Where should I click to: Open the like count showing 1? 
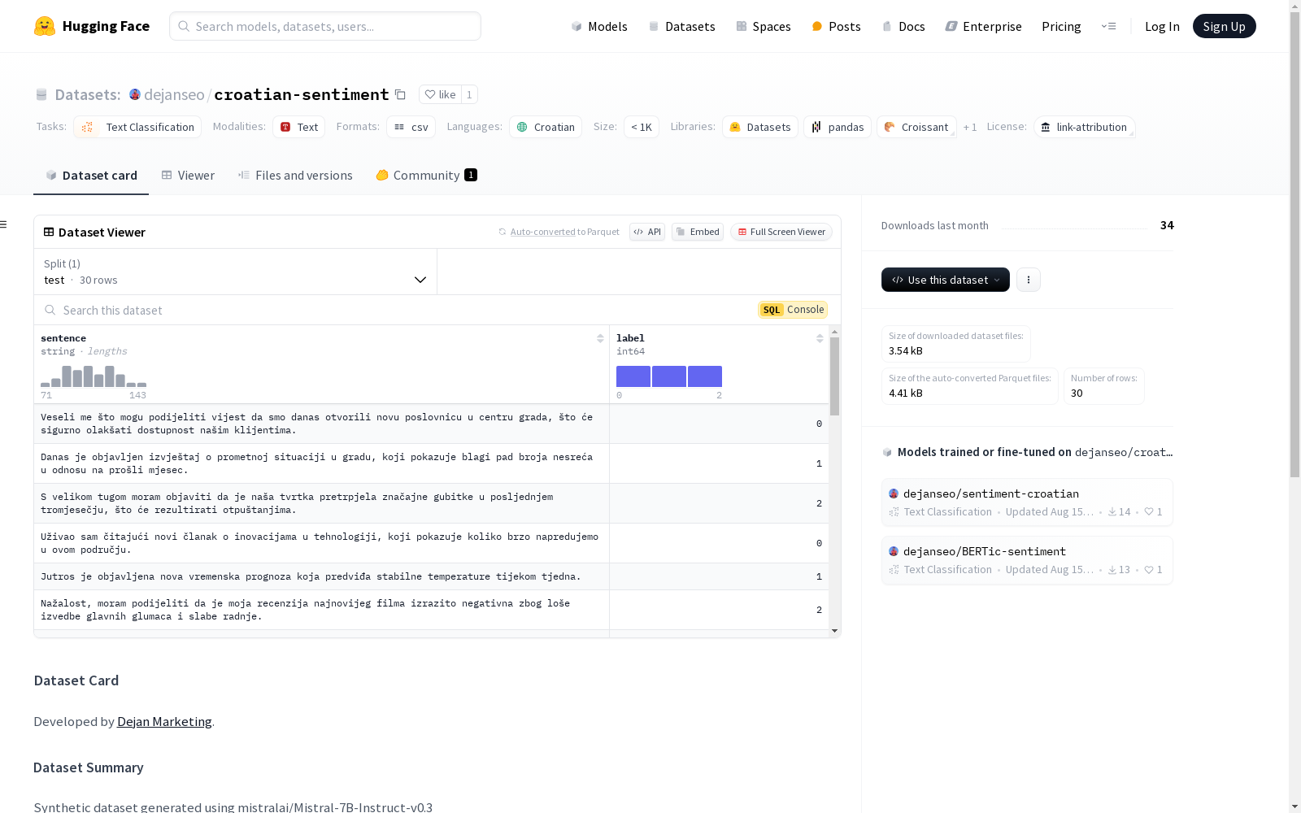click(469, 94)
